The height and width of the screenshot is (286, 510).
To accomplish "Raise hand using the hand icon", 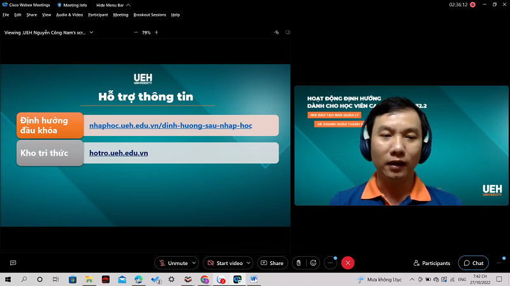I will (x=298, y=263).
